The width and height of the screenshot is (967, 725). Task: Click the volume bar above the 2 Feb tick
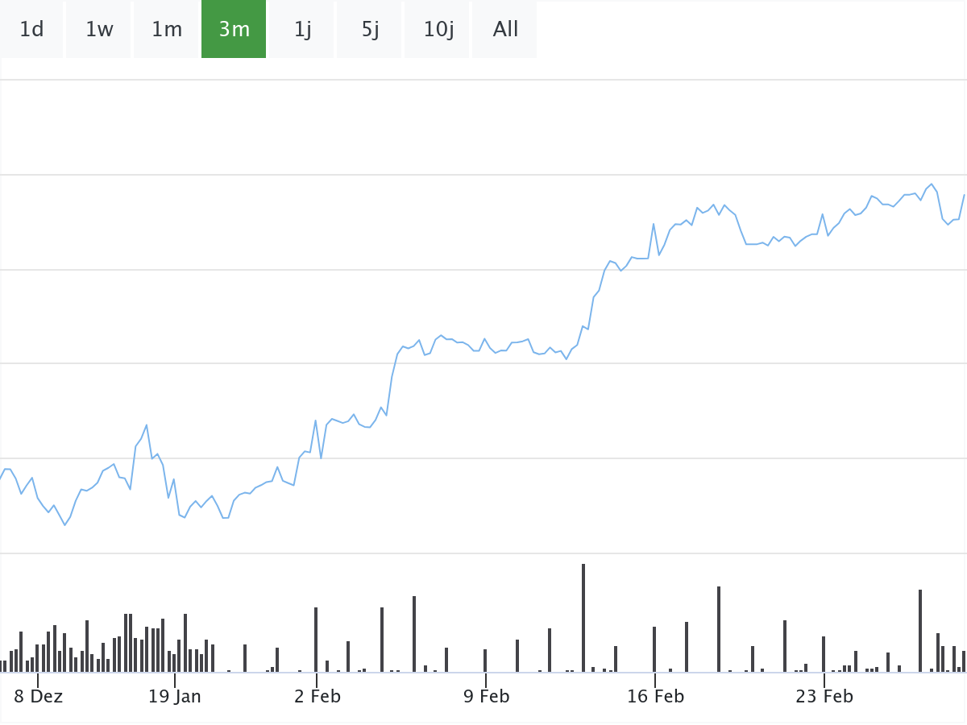[x=316, y=639]
